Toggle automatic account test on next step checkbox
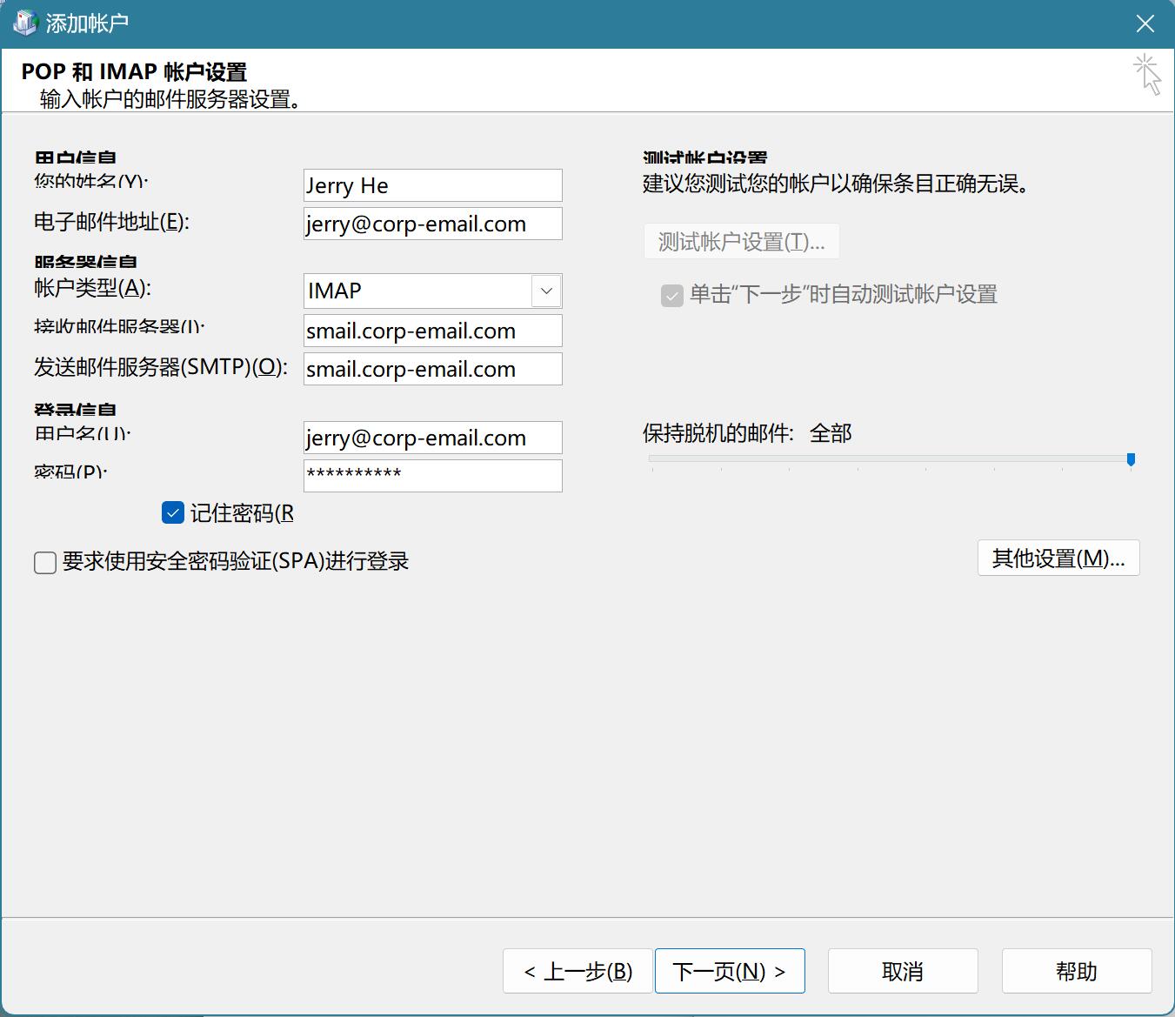The image size is (1175, 1017). click(x=672, y=296)
